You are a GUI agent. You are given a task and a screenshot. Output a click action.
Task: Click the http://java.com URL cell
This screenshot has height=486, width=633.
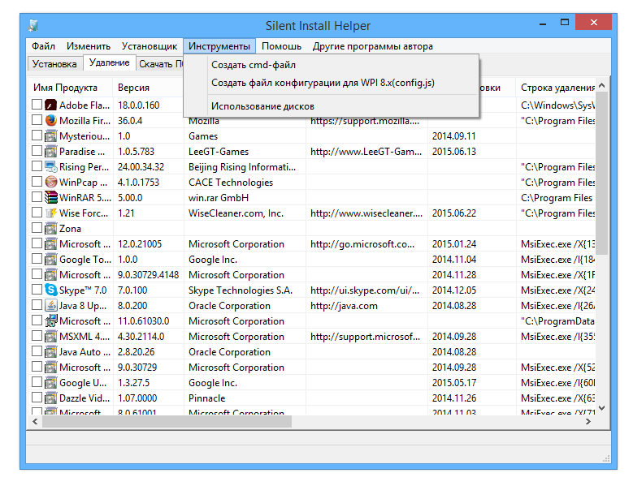366,306
